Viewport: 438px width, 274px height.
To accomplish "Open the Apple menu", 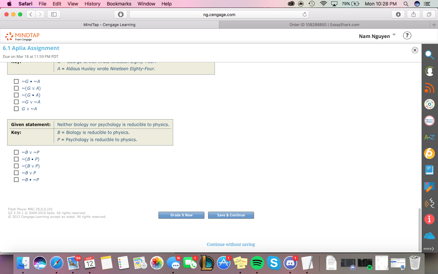I will pos(9,4).
